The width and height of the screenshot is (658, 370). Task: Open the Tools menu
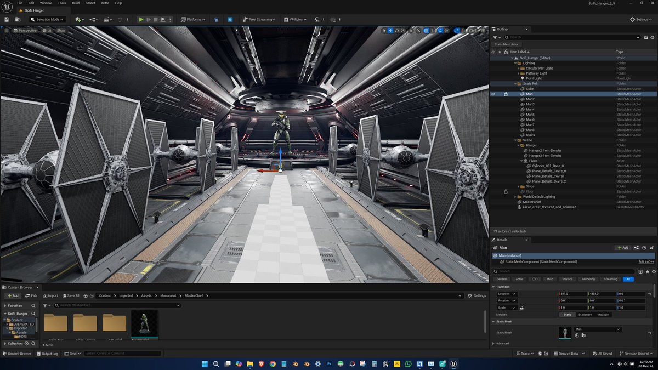pyautogui.click(x=62, y=3)
